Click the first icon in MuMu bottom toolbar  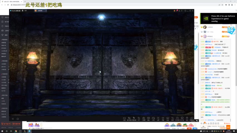point(124,119)
